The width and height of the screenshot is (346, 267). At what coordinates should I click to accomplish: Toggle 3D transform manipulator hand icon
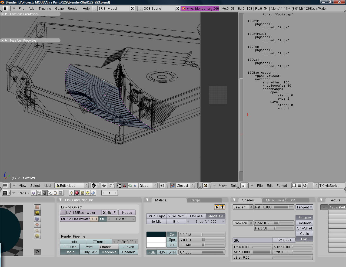coord(119,185)
